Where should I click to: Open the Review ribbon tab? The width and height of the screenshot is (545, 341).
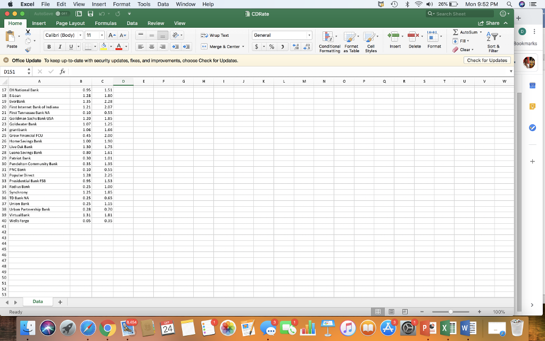pyautogui.click(x=156, y=23)
